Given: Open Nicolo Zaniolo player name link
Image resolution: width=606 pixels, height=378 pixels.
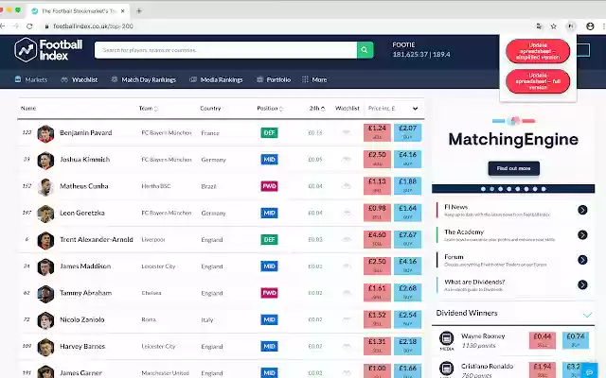Looking at the screenshot, I should click(x=82, y=319).
